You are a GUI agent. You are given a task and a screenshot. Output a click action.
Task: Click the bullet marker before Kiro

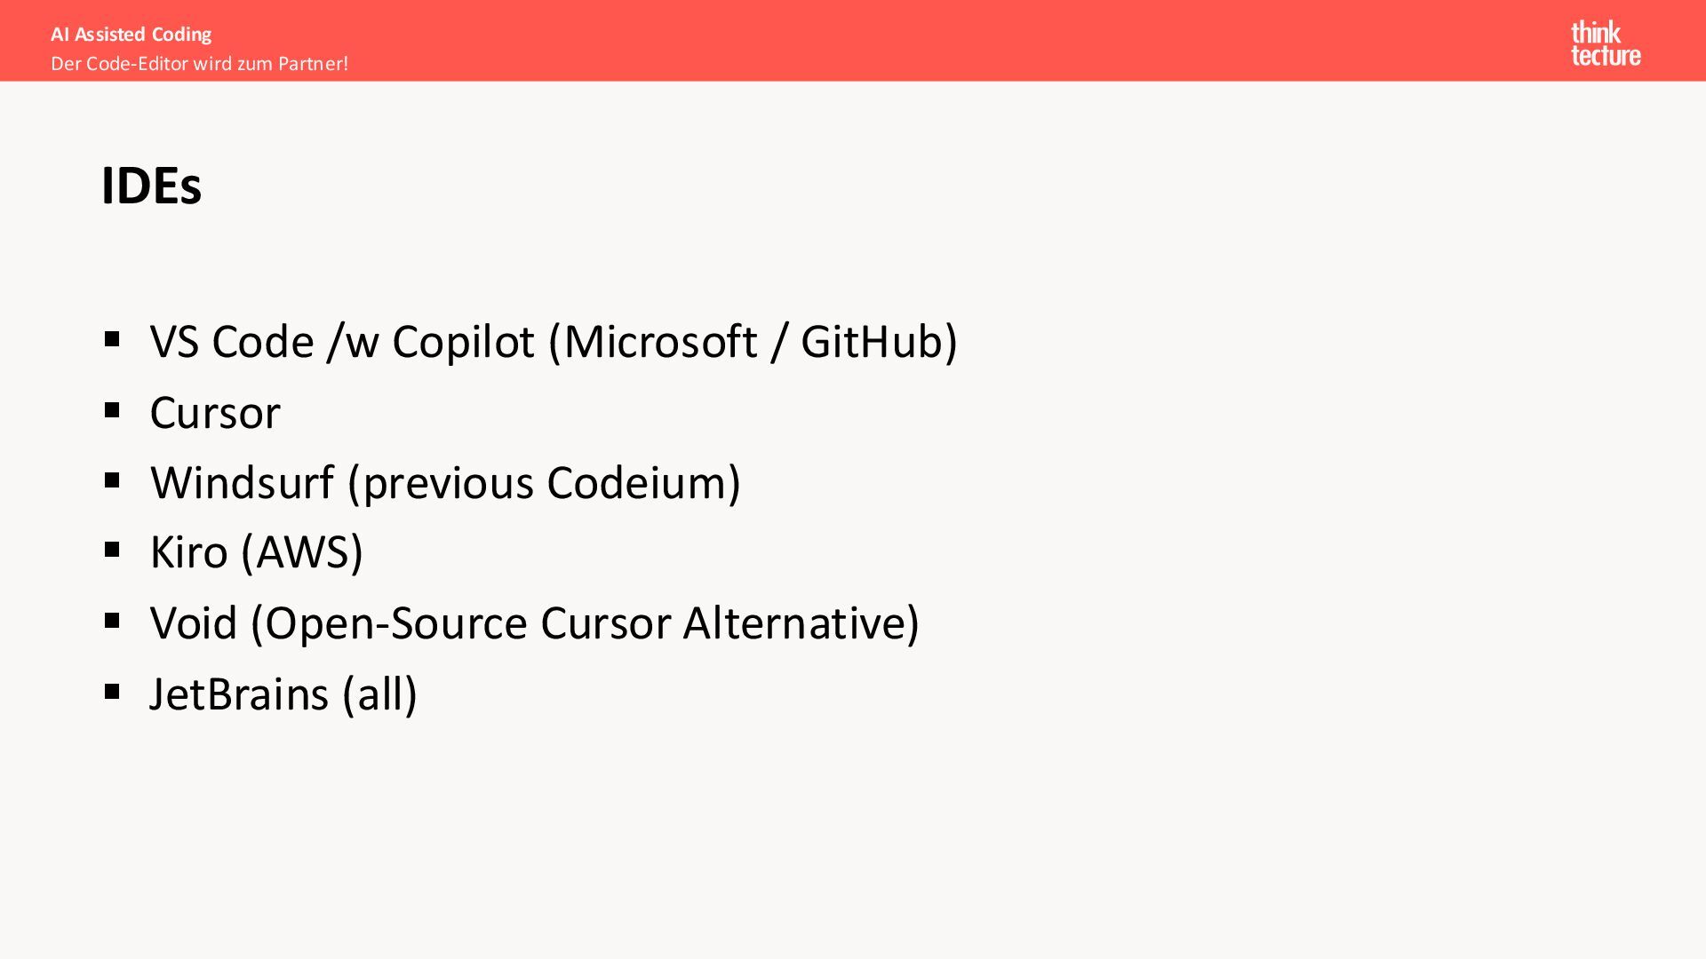pos(112,551)
